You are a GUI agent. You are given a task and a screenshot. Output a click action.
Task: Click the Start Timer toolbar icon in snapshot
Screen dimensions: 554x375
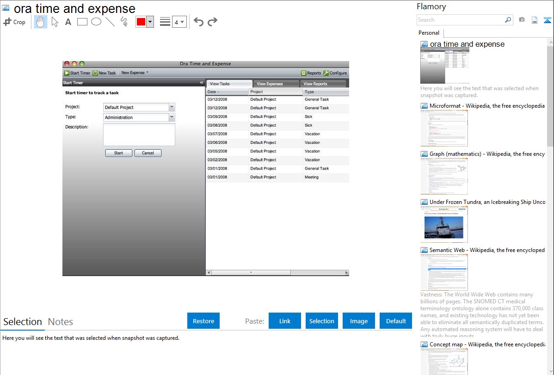[x=67, y=73]
